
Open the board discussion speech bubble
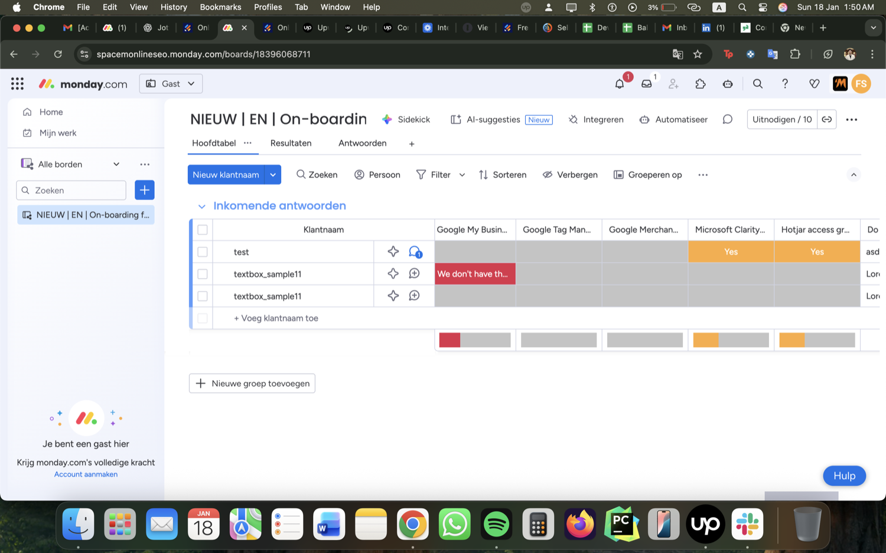pos(728,119)
